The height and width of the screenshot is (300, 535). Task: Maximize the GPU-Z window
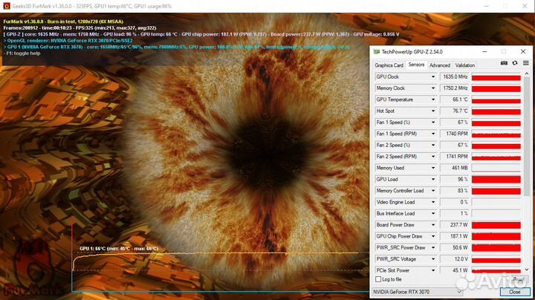click(503, 52)
